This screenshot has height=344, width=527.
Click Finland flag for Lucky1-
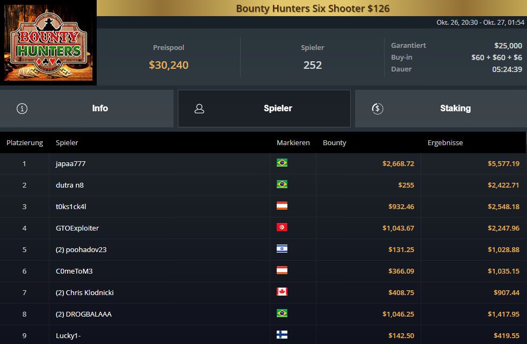click(281, 335)
